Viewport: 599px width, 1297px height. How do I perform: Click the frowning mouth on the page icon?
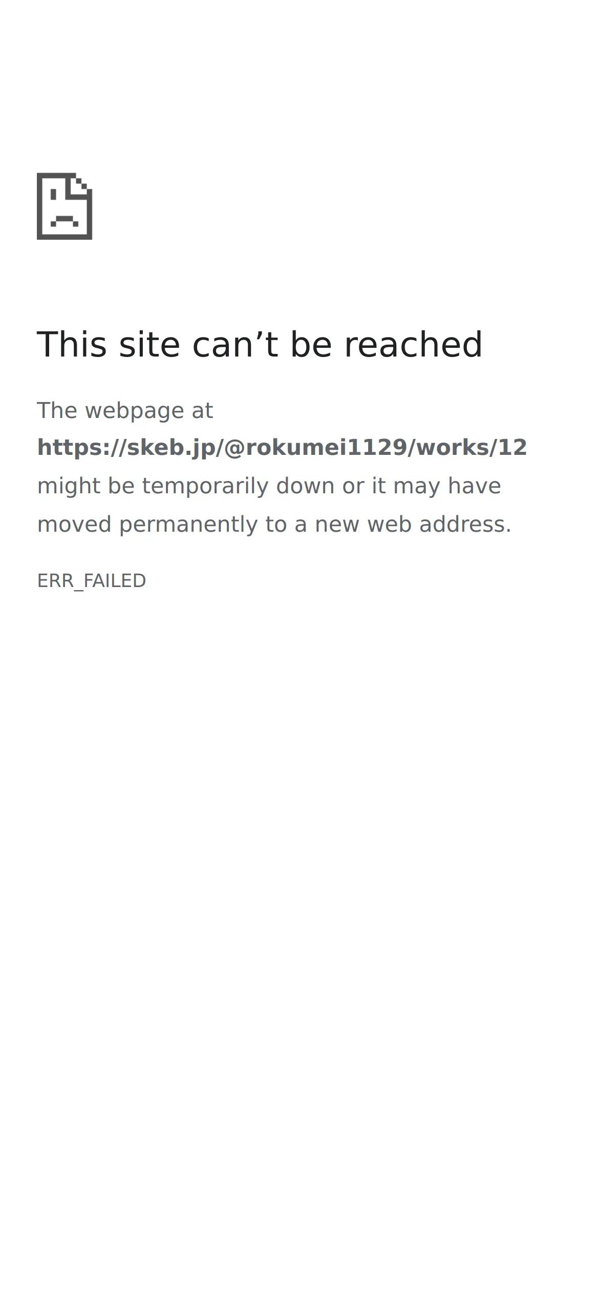65,221
